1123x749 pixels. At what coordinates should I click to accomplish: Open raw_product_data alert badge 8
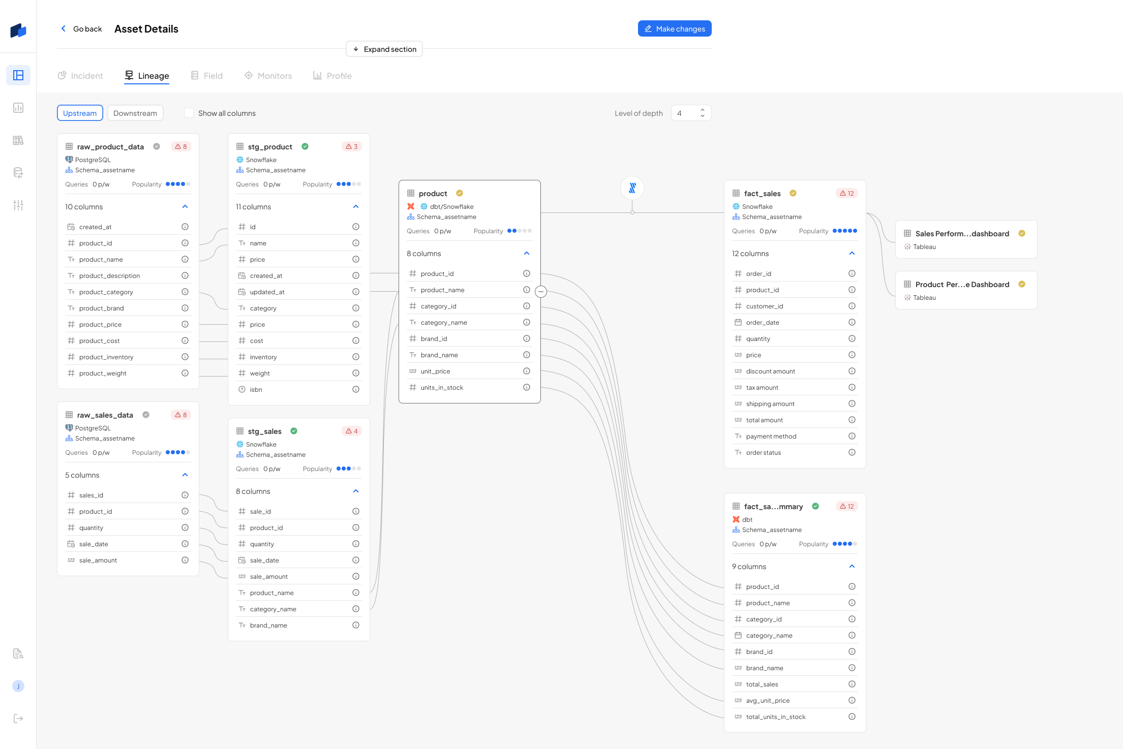(181, 146)
